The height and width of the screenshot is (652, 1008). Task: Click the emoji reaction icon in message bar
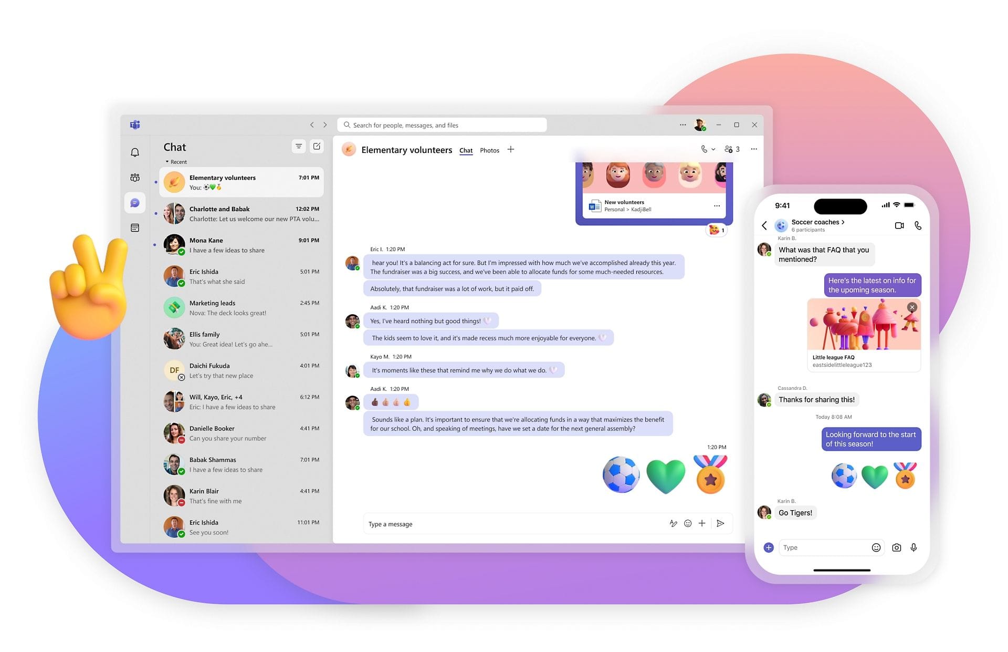click(688, 523)
